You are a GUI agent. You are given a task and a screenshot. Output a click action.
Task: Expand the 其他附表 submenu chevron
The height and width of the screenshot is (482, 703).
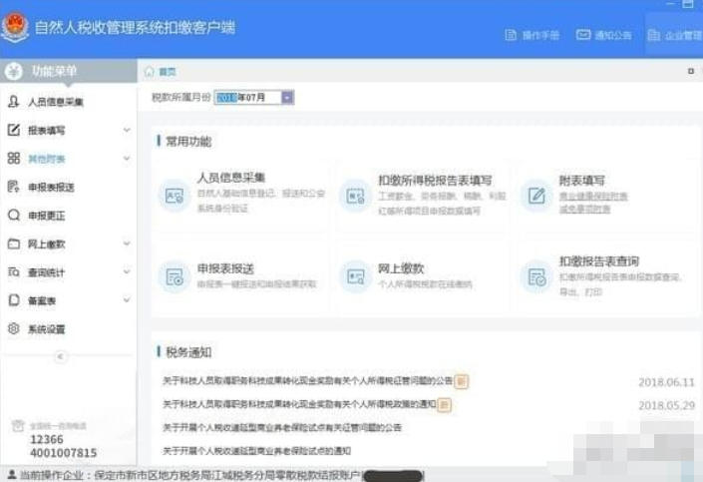[127, 159]
